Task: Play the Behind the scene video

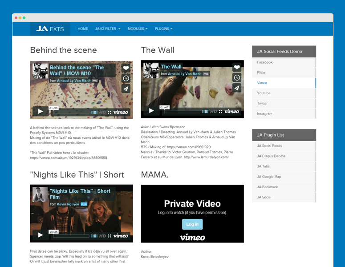Action: [41, 111]
